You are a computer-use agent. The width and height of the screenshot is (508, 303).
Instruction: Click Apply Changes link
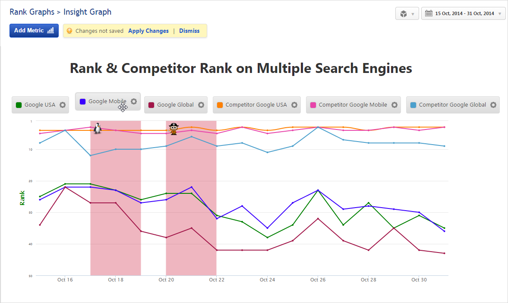[x=148, y=31]
